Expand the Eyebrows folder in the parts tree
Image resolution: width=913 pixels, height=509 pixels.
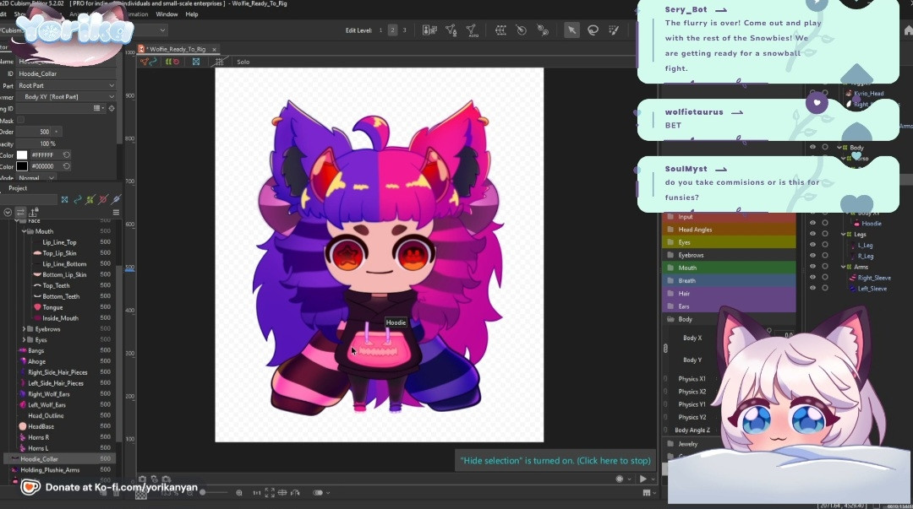click(25, 329)
